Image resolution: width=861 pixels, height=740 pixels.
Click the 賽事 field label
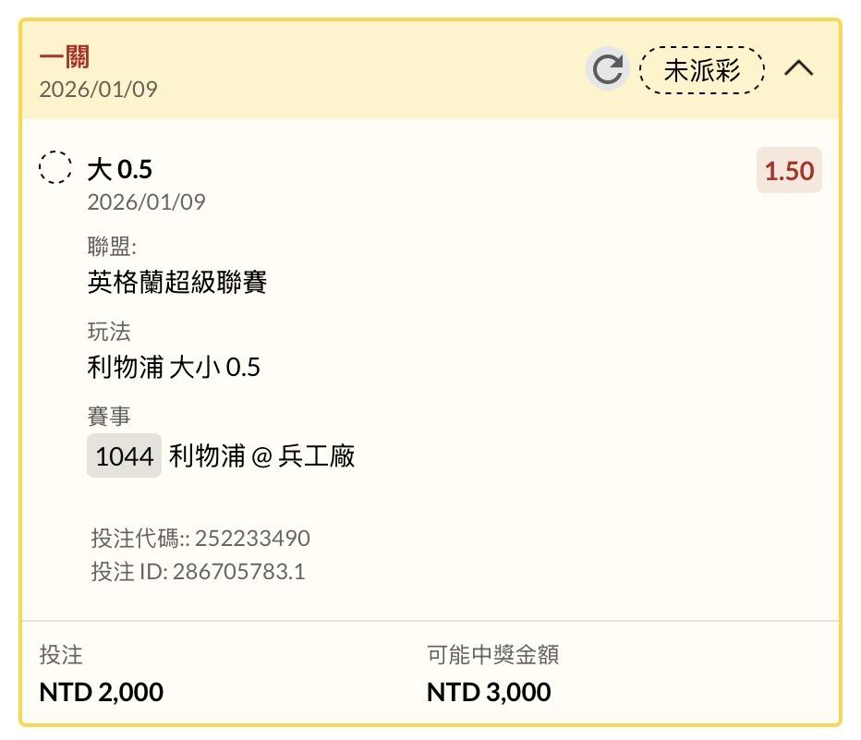tap(109, 417)
